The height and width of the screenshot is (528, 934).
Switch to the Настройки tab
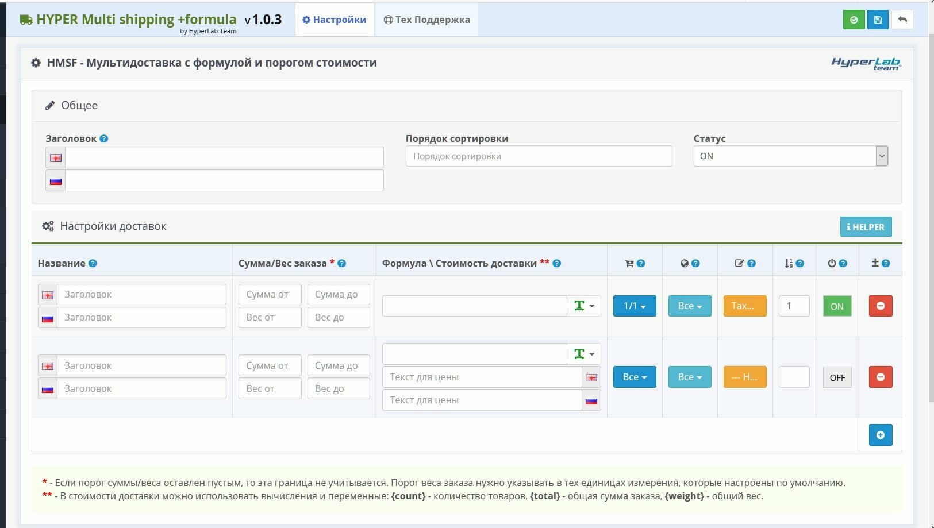(x=335, y=20)
